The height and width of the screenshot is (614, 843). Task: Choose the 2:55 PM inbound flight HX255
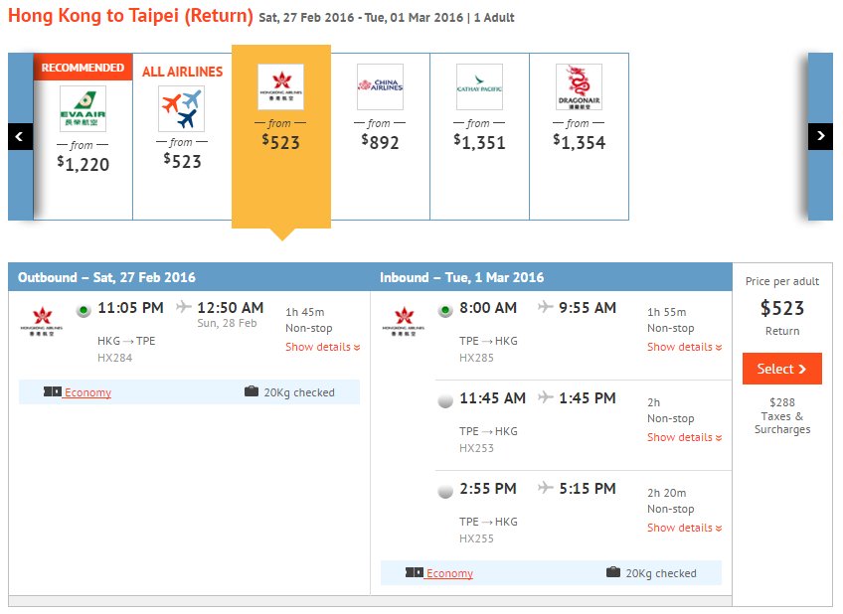pos(445,491)
